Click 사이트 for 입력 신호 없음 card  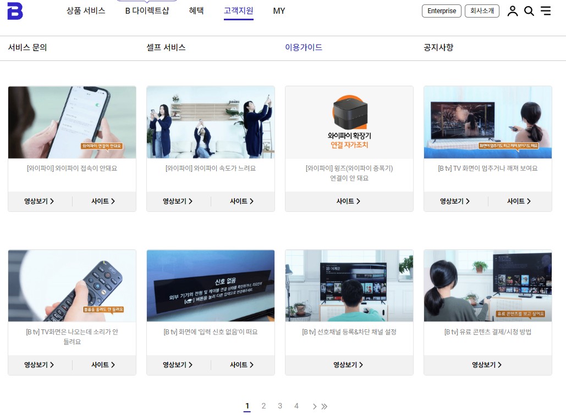coord(242,365)
